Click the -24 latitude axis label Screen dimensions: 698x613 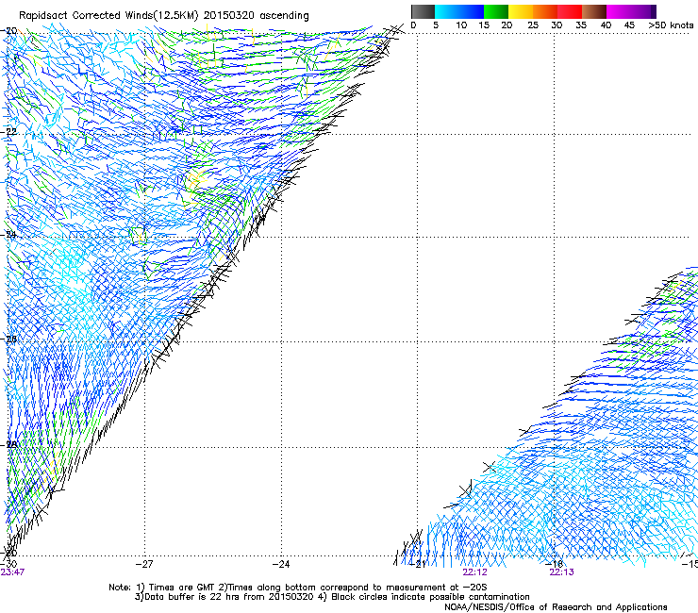(x=9, y=235)
